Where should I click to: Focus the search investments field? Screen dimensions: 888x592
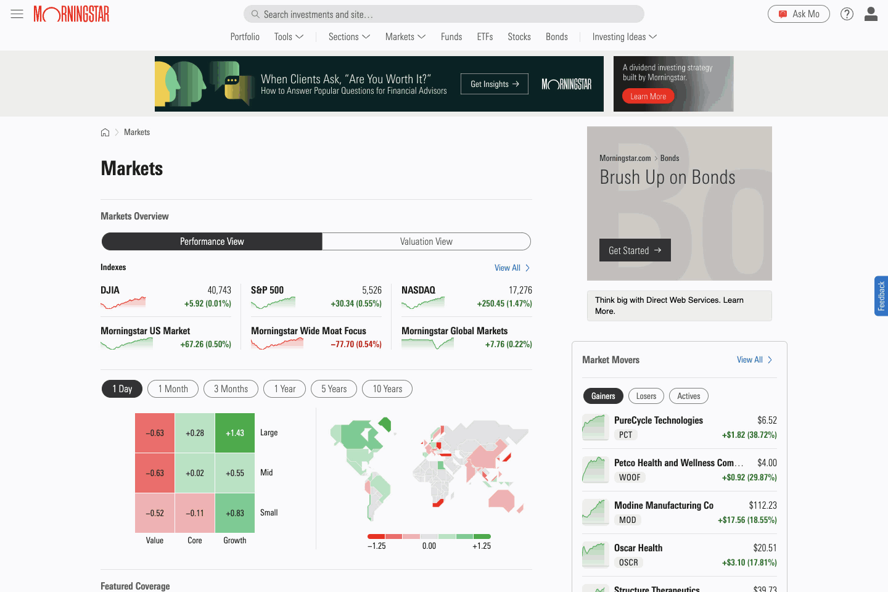pos(444,14)
